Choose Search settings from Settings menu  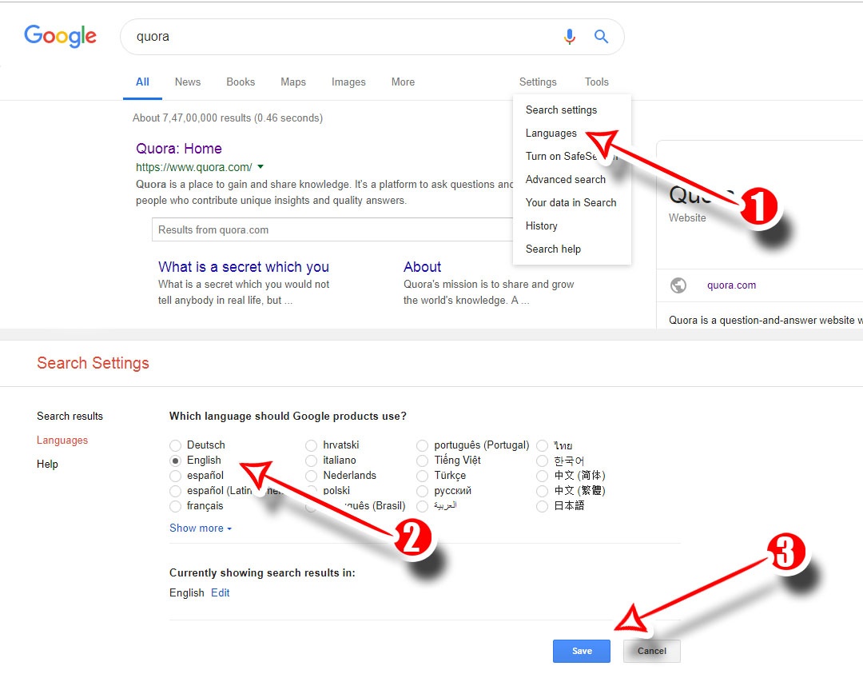click(x=561, y=110)
